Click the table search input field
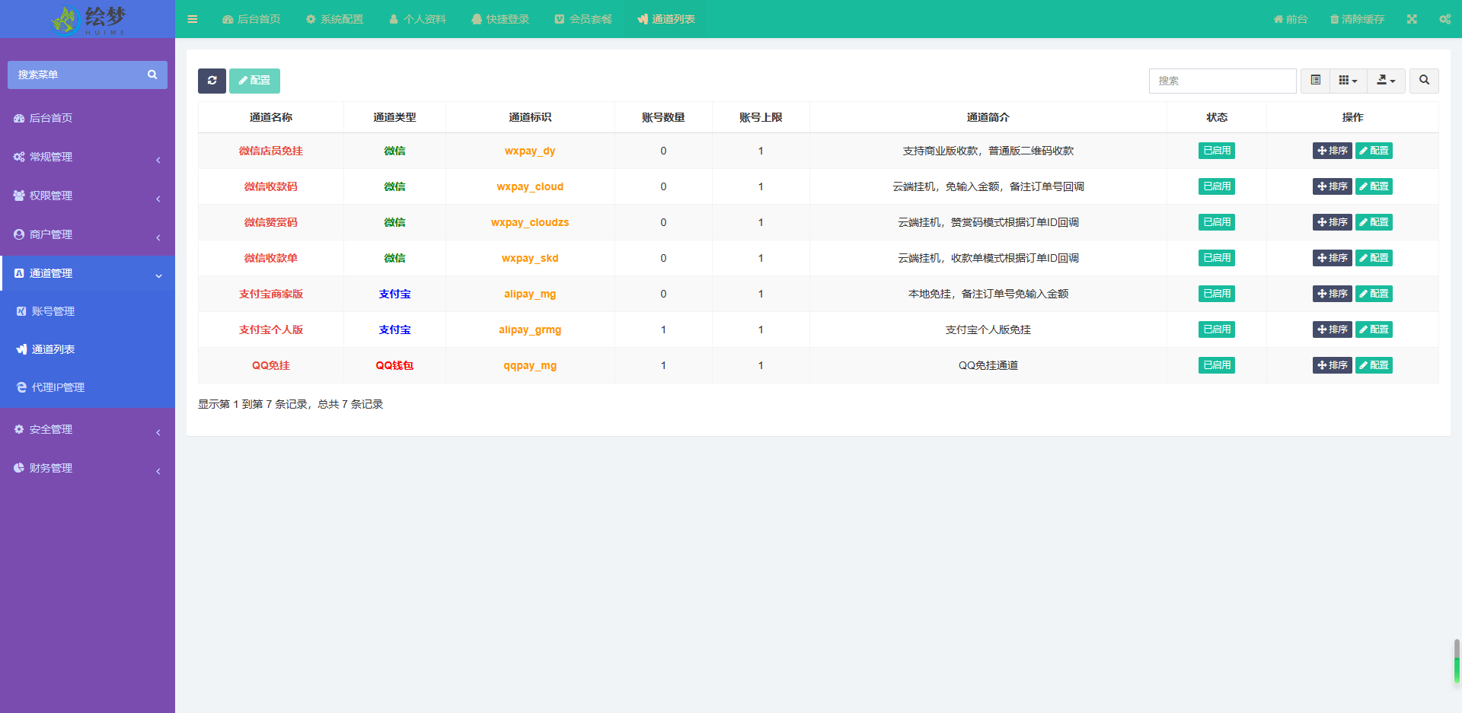 pyautogui.click(x=1222, y=81)
